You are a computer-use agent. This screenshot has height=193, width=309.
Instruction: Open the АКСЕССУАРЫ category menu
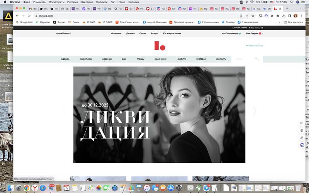click(x=86, y=59)
